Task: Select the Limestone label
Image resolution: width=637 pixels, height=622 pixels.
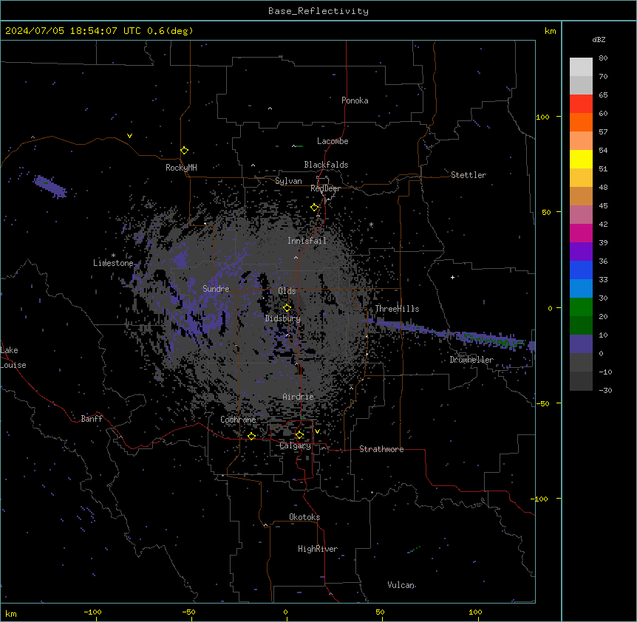Action: (113, 263)
